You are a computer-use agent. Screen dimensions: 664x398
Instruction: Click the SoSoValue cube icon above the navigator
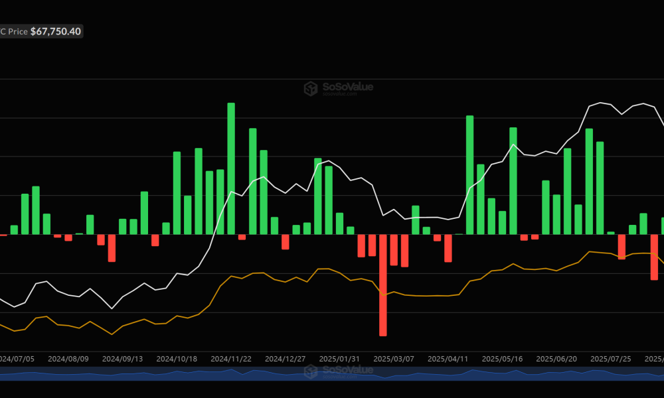coord(310,371)
